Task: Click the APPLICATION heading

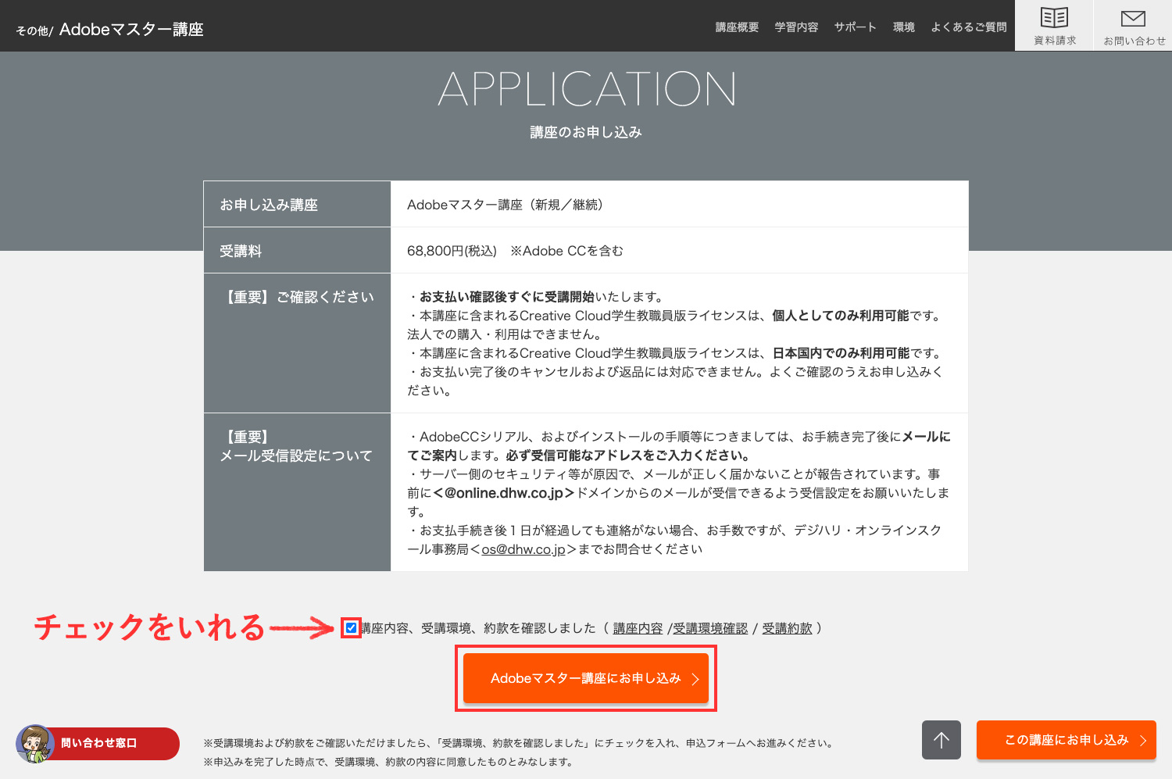Action: click(587, 89)
